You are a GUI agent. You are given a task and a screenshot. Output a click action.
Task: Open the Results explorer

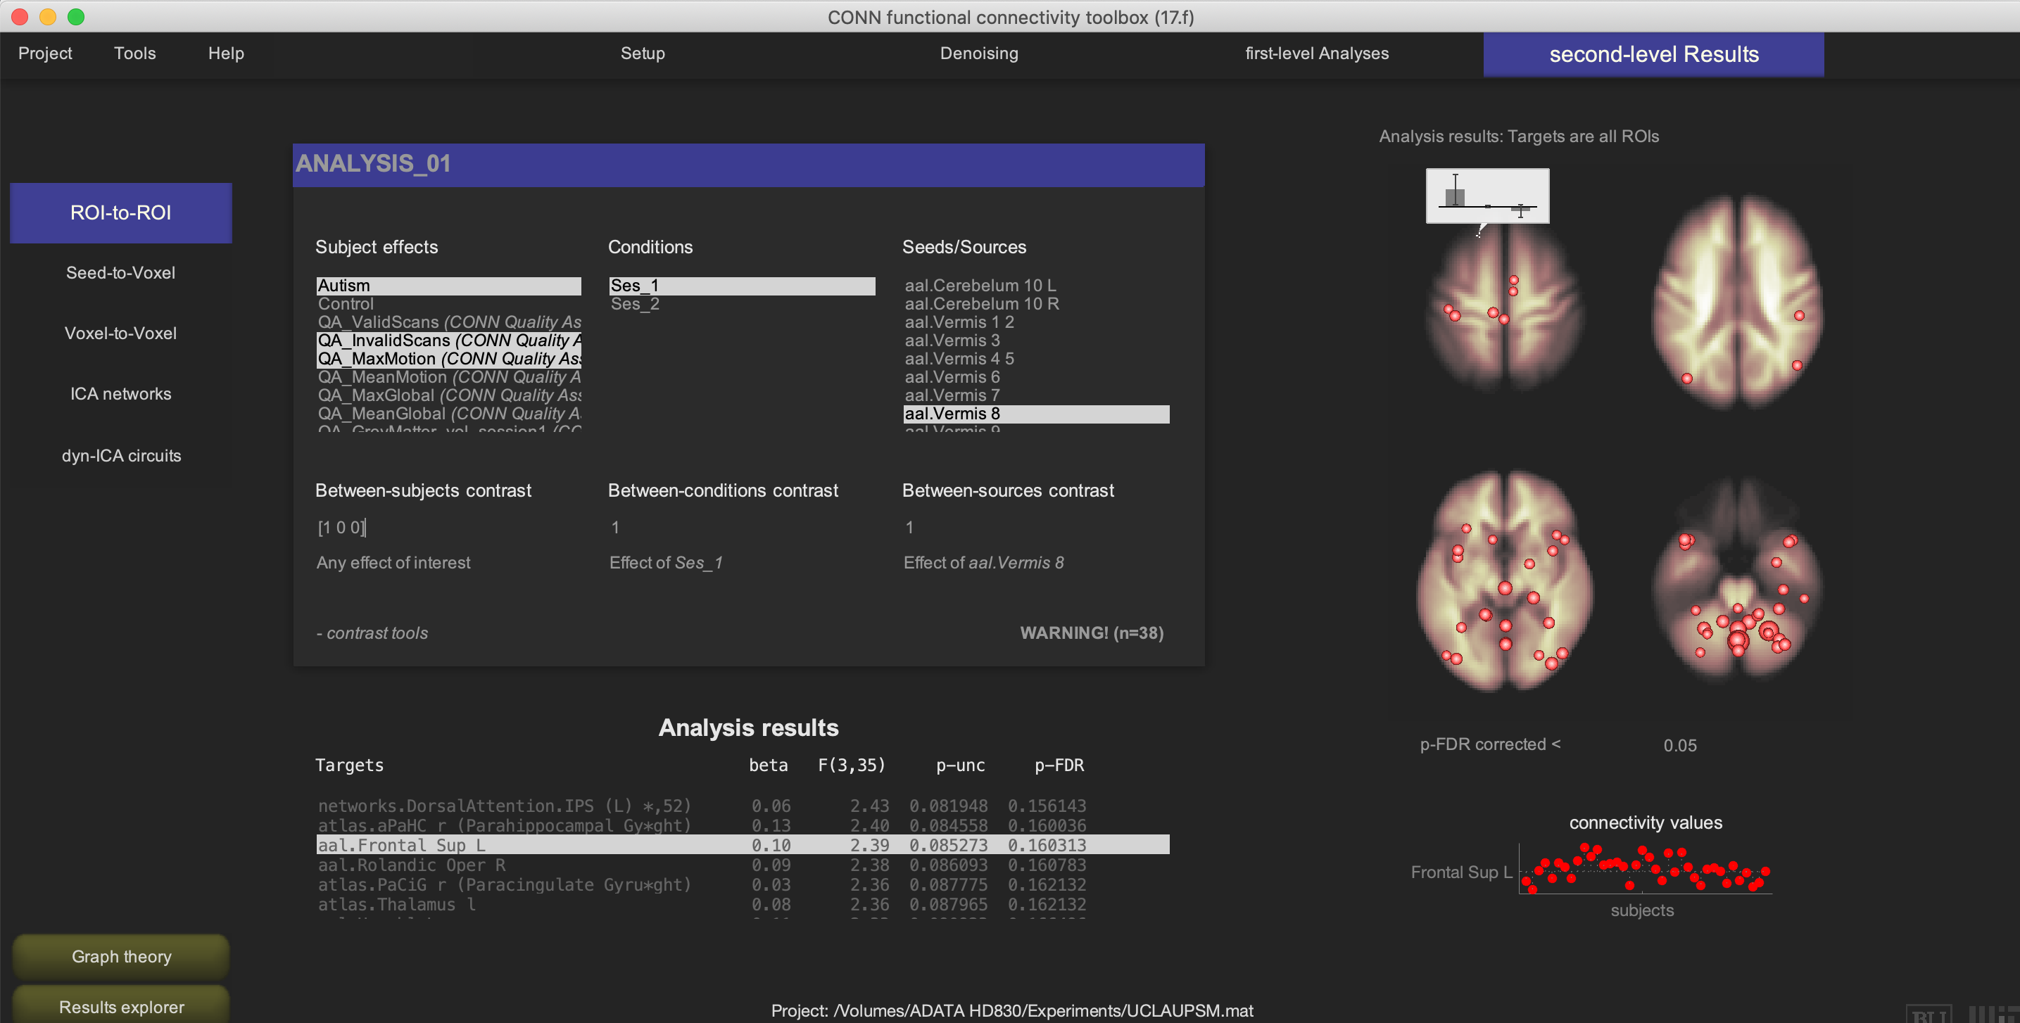pyautogui.click(x=122, y=1007)
